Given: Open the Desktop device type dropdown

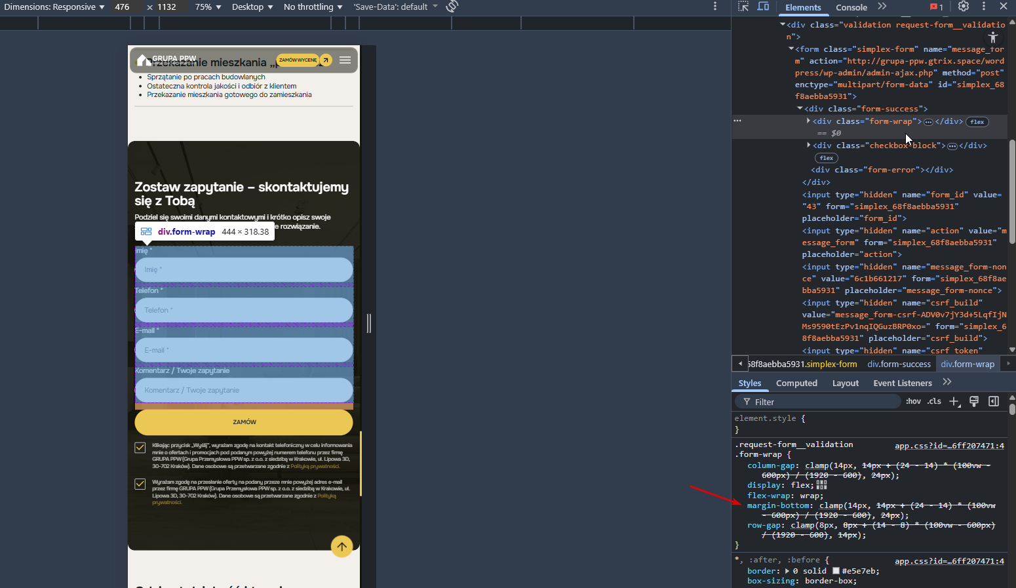Looking at the screenshot, I should pos(252,7).
